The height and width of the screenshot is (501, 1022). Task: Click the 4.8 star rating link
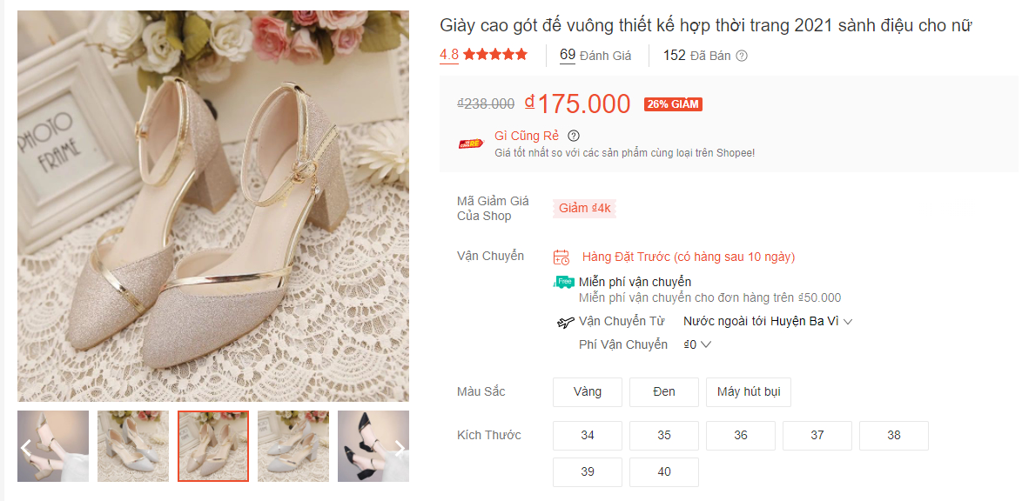point(483,54)
